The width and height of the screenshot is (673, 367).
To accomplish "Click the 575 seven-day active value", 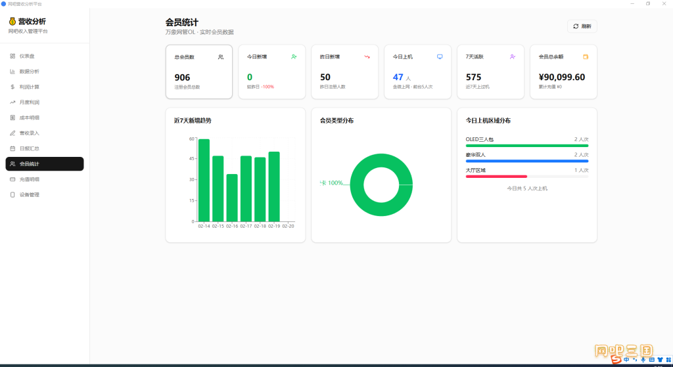I will (473, 77).
